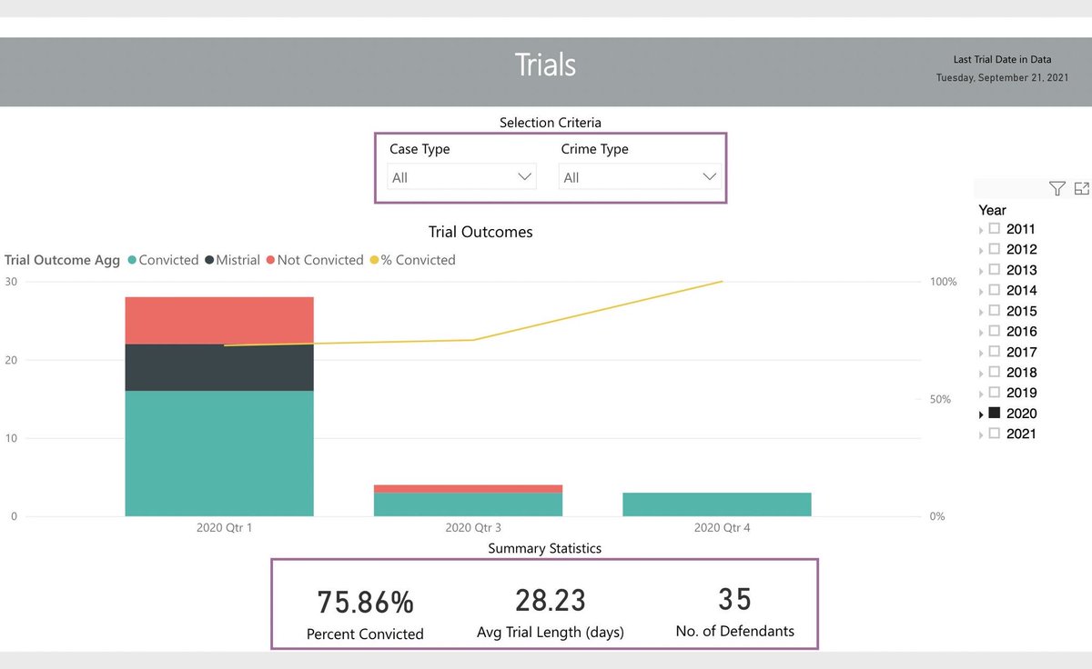Expand the 2021 year node arrow

click(982, 435)
